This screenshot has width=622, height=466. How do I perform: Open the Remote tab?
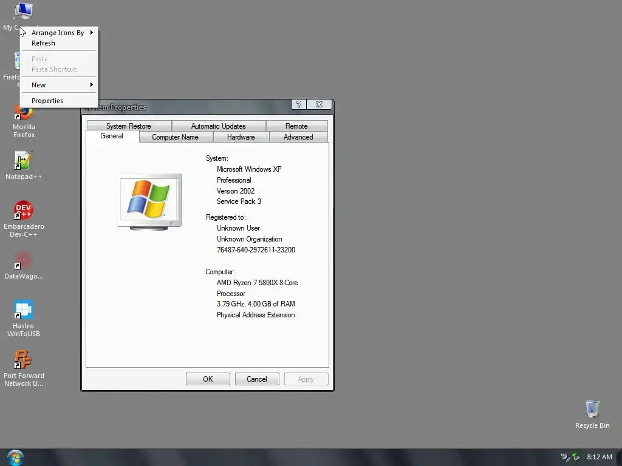(296, 126)
